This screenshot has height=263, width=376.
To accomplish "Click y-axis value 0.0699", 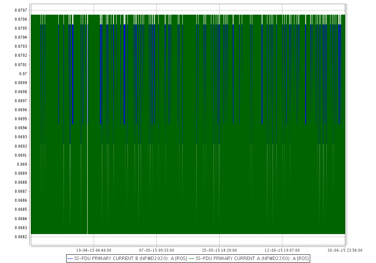I will [x=21, y=83].
